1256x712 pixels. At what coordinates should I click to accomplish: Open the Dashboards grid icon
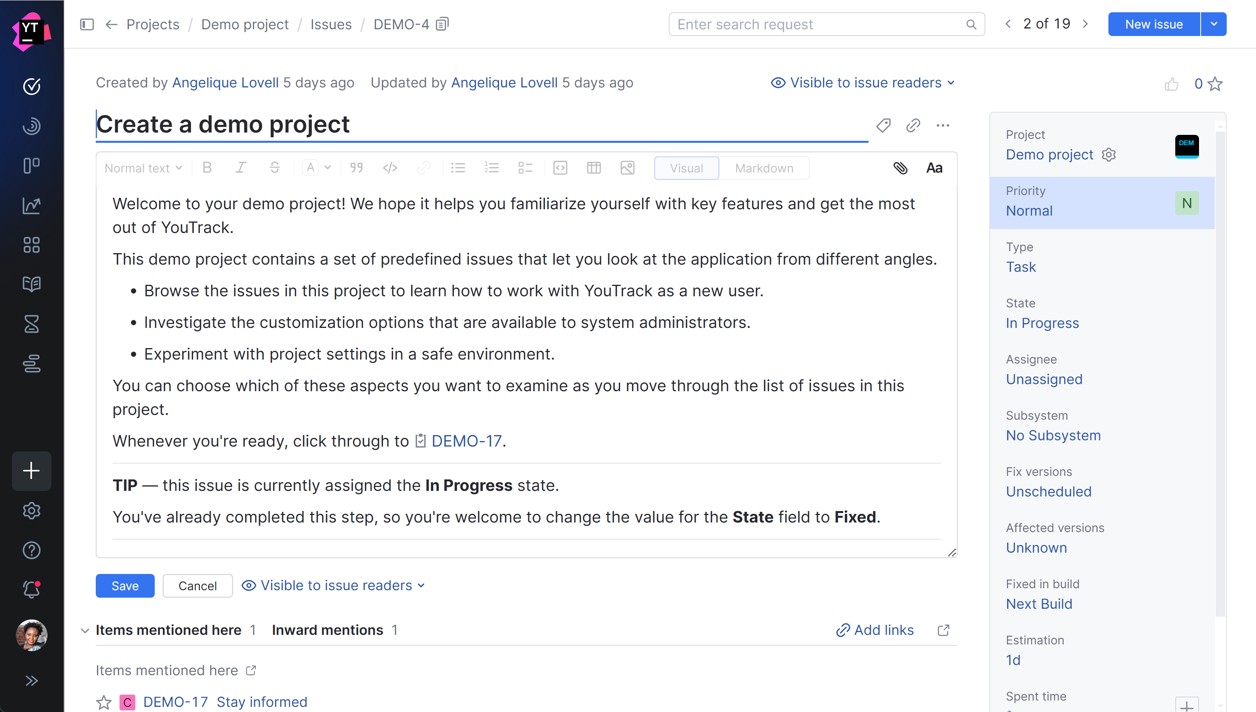31,245
